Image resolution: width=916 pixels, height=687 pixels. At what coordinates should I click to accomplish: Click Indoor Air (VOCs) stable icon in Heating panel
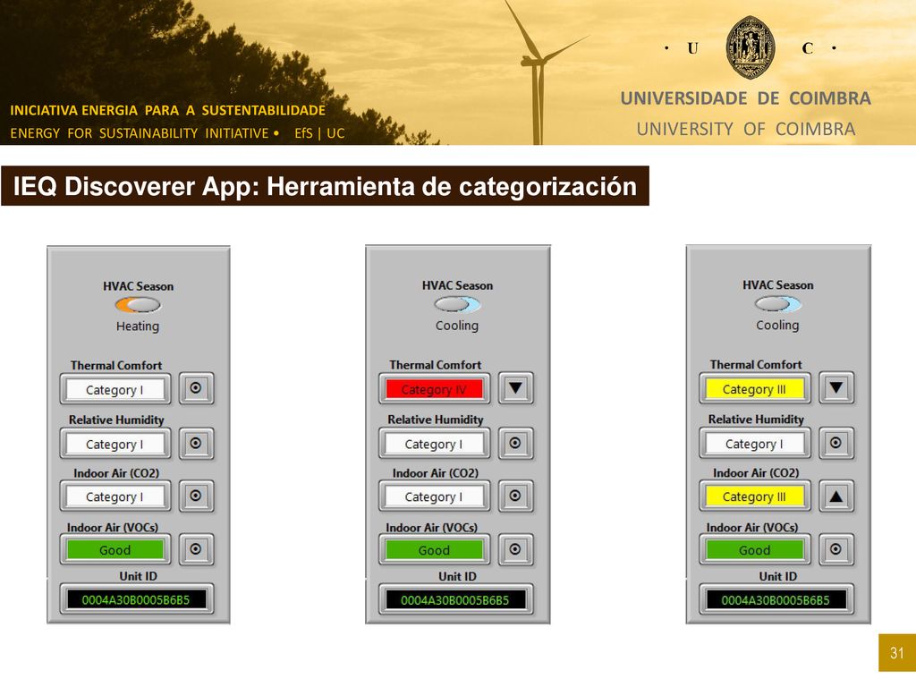[x=196, y=548]
